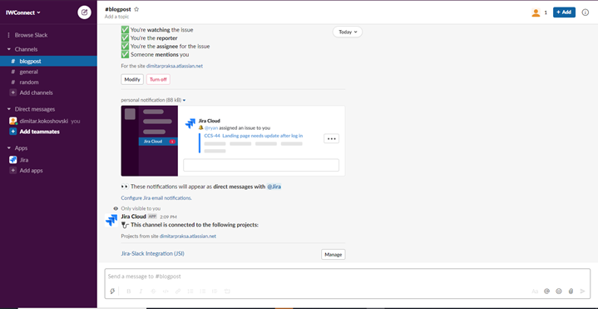Toggle inline code formatting
598x309 pixels.
coord(166,291)
